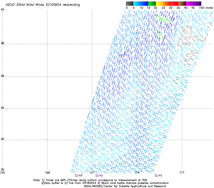The height and width of the screenshot is (188, 214).
Task: Click the green 15-20 knots legend color
Action: pos(152,3)
